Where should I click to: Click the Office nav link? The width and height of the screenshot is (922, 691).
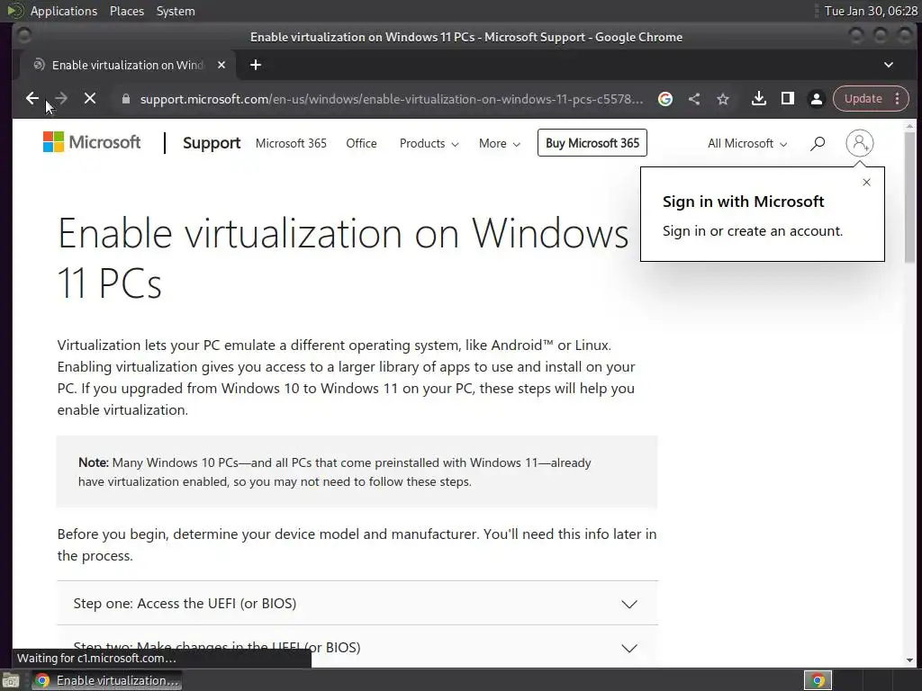pyautogui.click(x=361, y=143)
